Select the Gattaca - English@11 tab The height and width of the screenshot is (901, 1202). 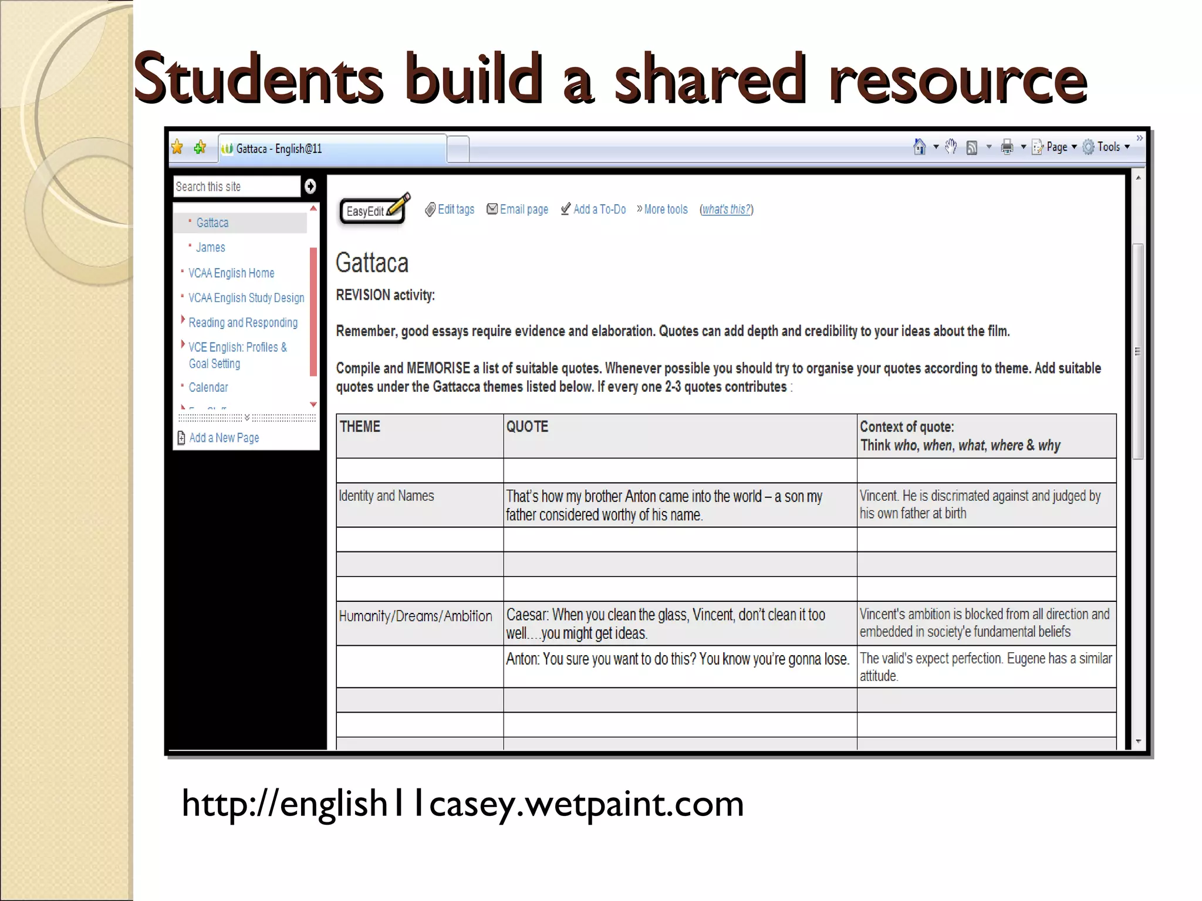333,148
